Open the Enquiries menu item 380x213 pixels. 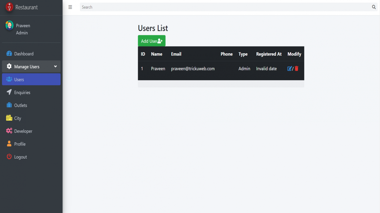pos(31,92)
